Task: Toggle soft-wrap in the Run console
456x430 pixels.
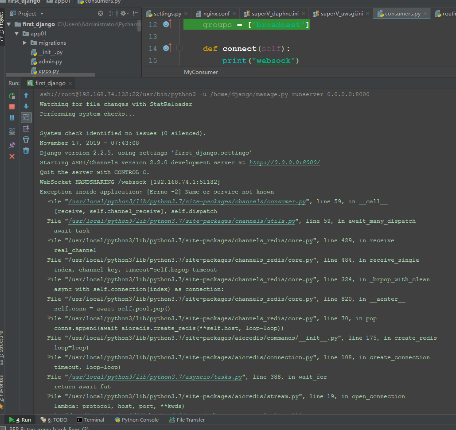Action: 26,117
